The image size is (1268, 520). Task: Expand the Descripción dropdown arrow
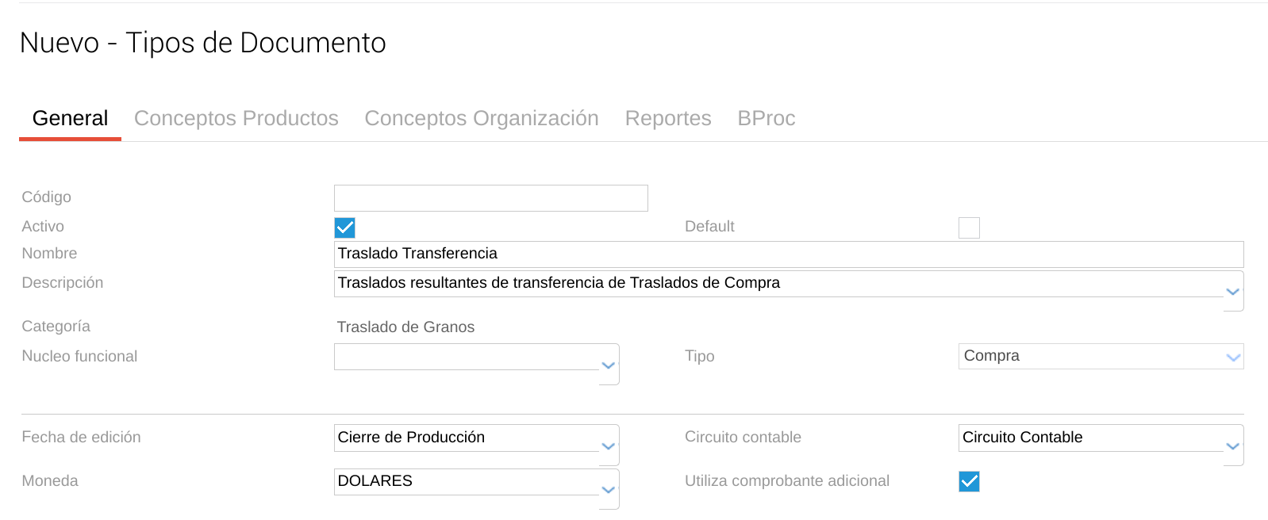(1232, 292)
